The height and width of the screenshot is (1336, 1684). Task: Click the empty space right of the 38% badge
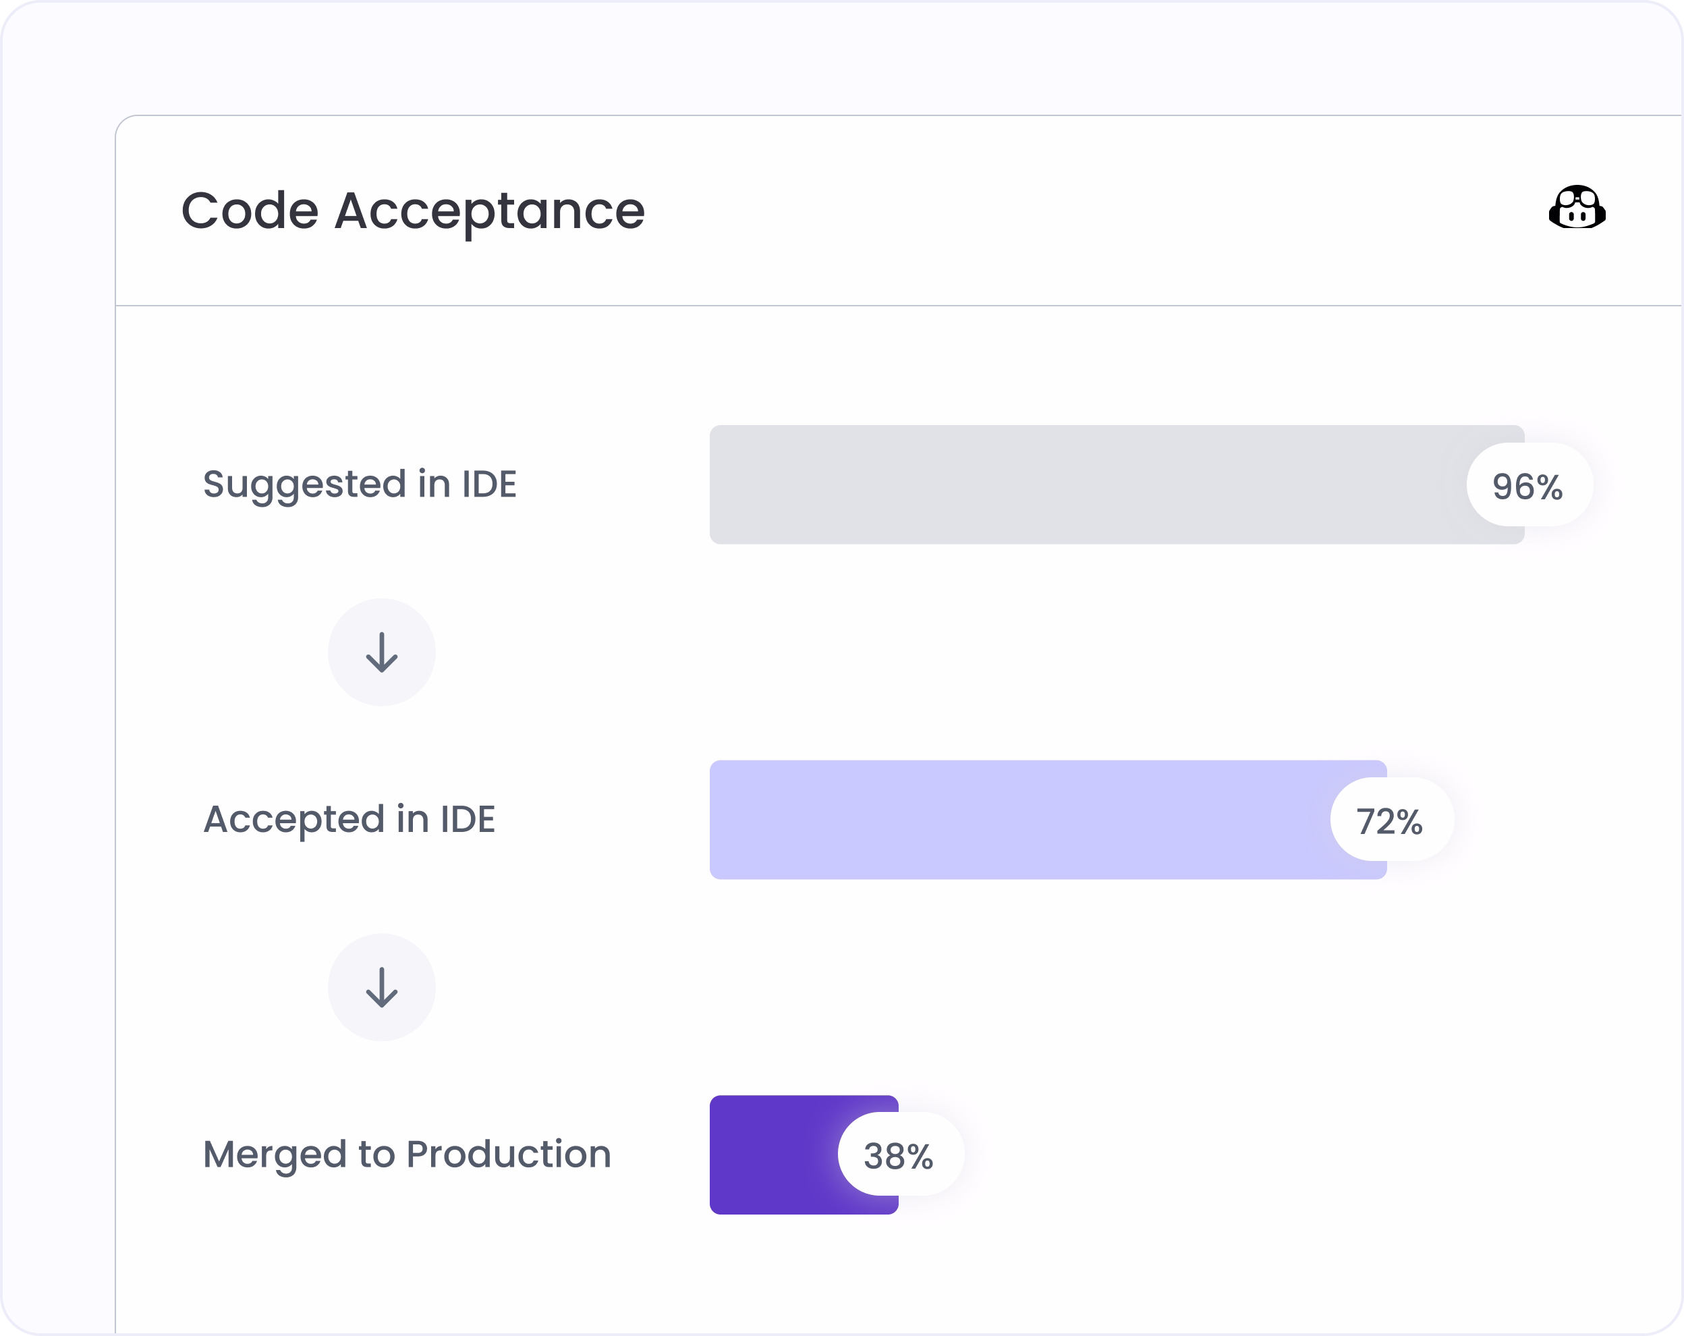(1320, 1154)
